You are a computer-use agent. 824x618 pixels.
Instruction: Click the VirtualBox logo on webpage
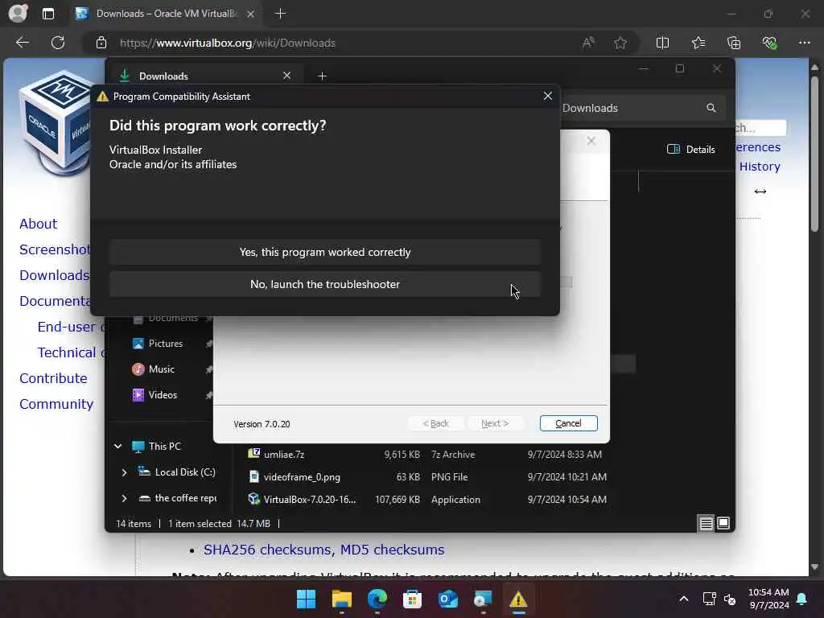tap(56, 123)
